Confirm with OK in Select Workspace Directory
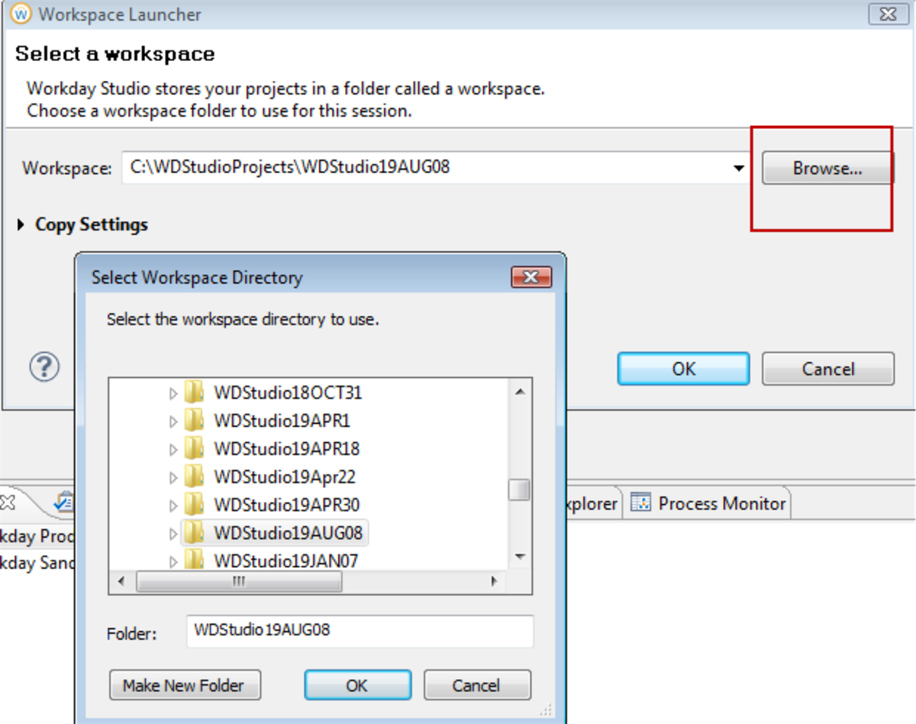This screenshot has width=916, height=724. click(x=357, y=685)
